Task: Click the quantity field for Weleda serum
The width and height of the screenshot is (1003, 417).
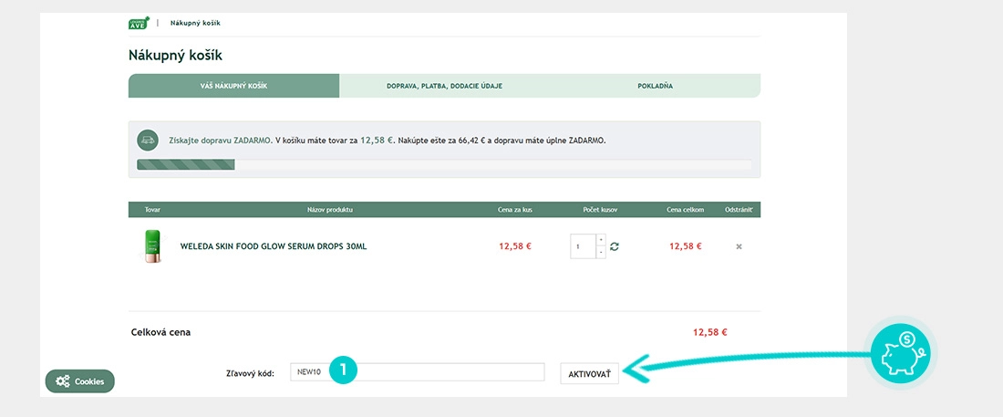Action: click(x=583, y=246)
